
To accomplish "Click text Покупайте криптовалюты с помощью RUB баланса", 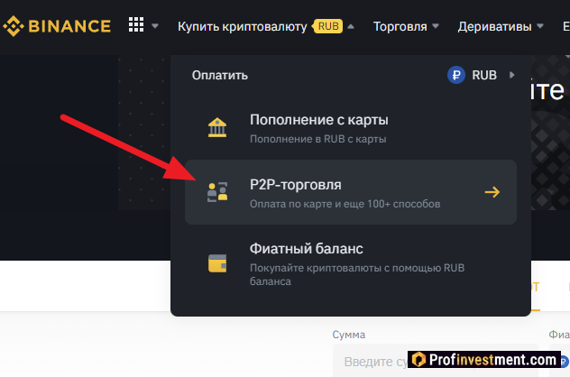I will [357, 274].
